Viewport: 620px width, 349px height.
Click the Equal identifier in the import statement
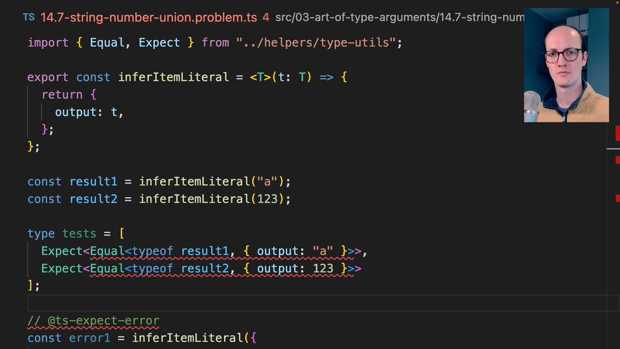coord(107,43)
